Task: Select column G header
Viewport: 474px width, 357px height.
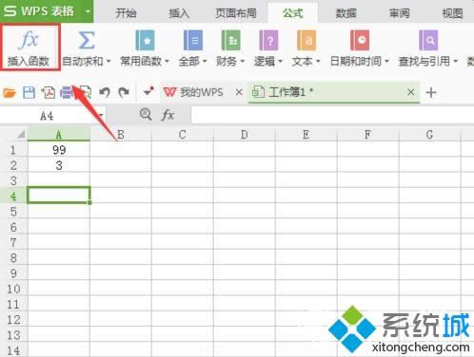Action: click(429, 135)
